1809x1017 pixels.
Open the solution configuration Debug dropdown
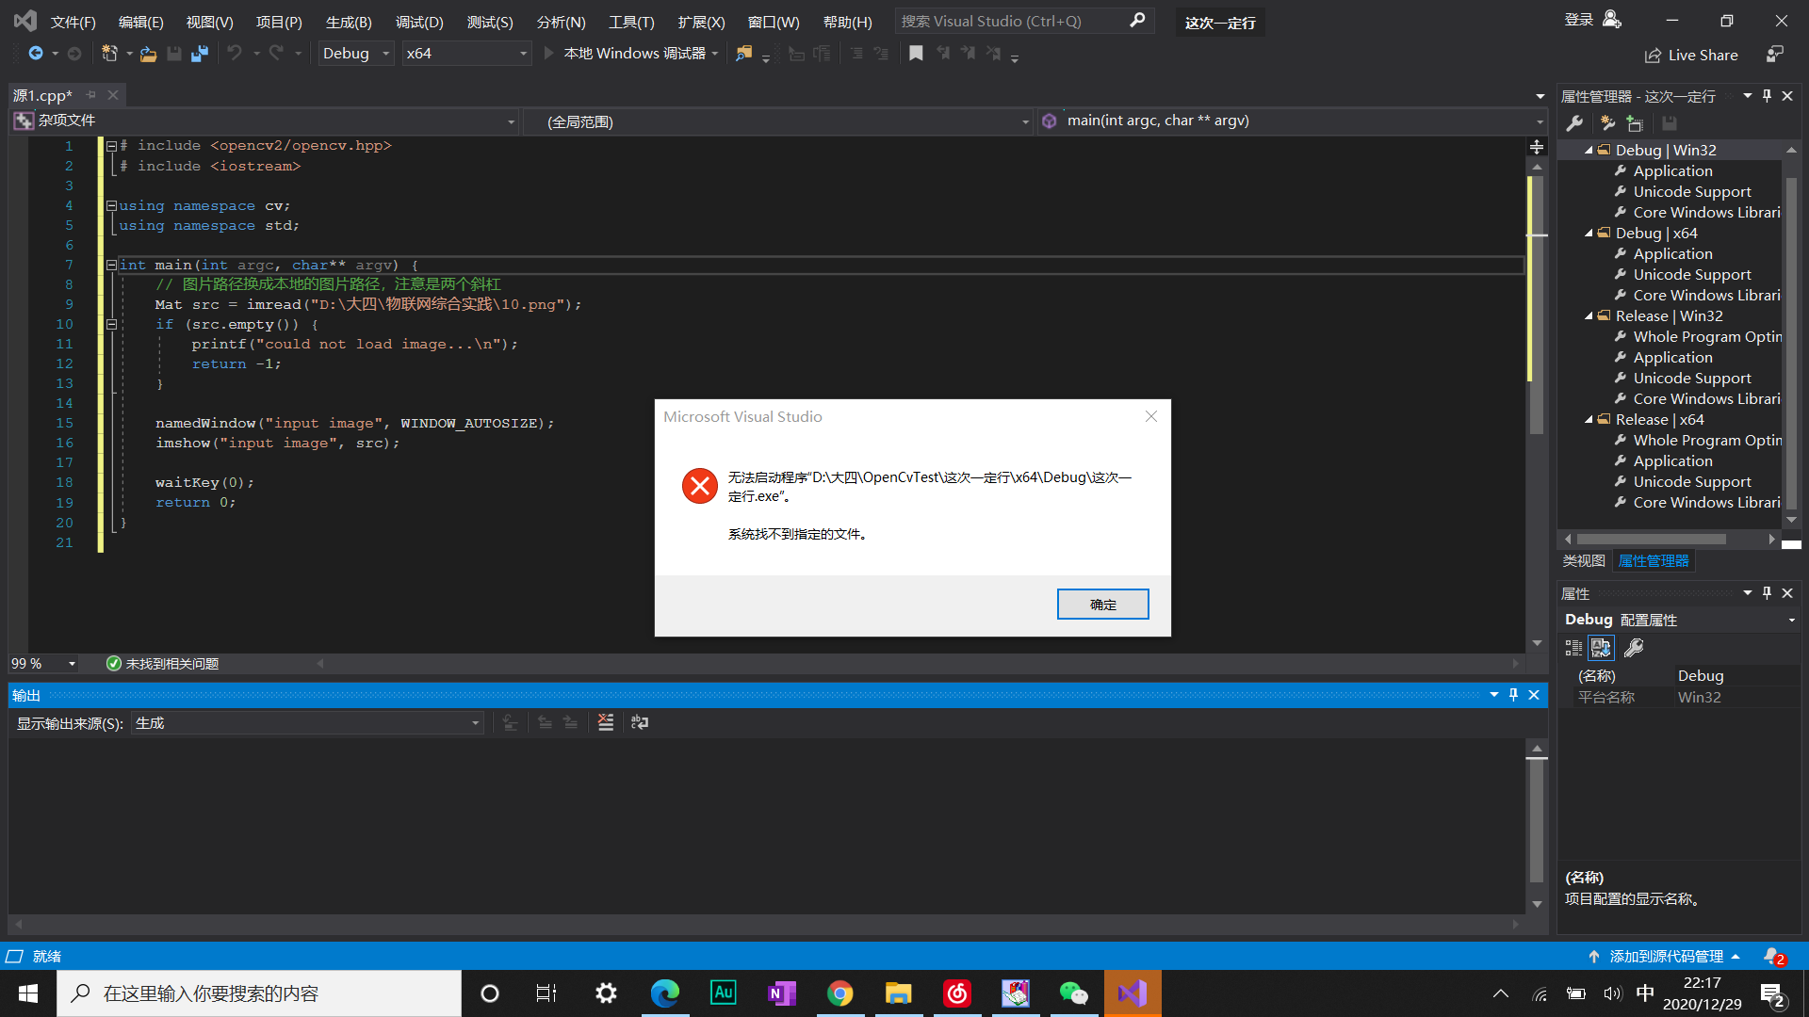pos(385,53)
